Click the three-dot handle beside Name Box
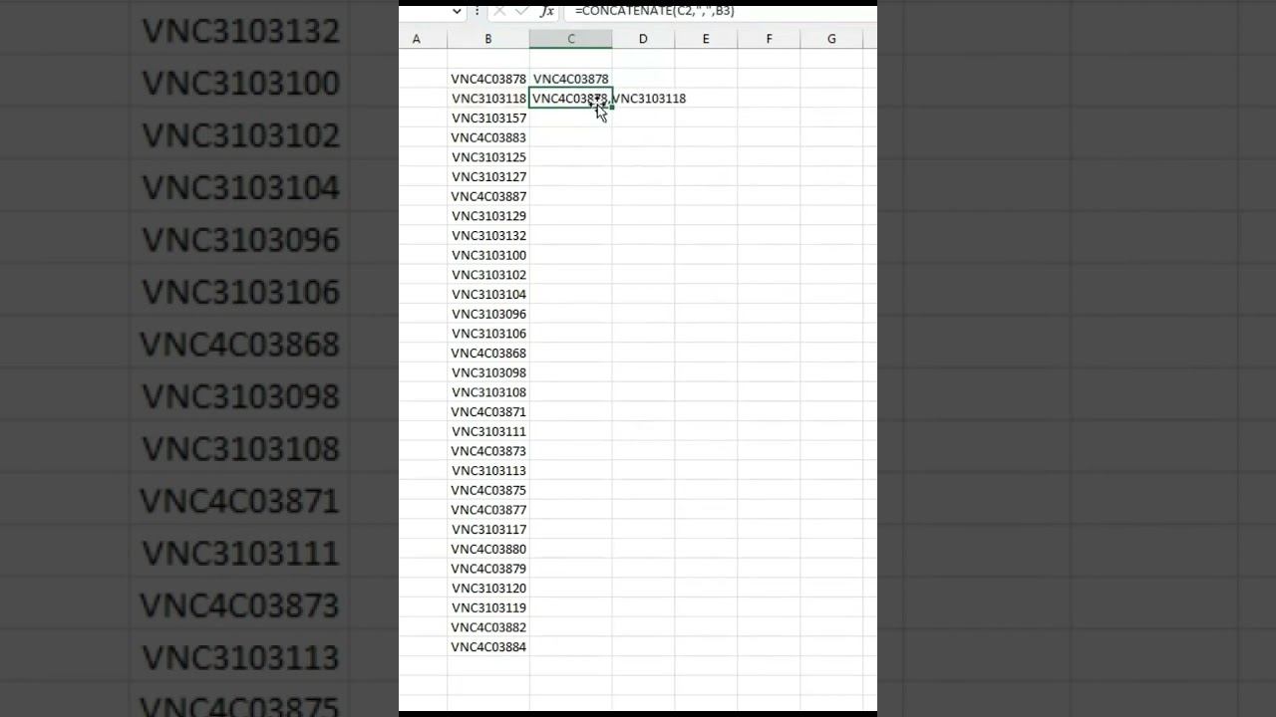Image resolution: width=1276 pixels, height=717 pixels. (x=478, y=11)
